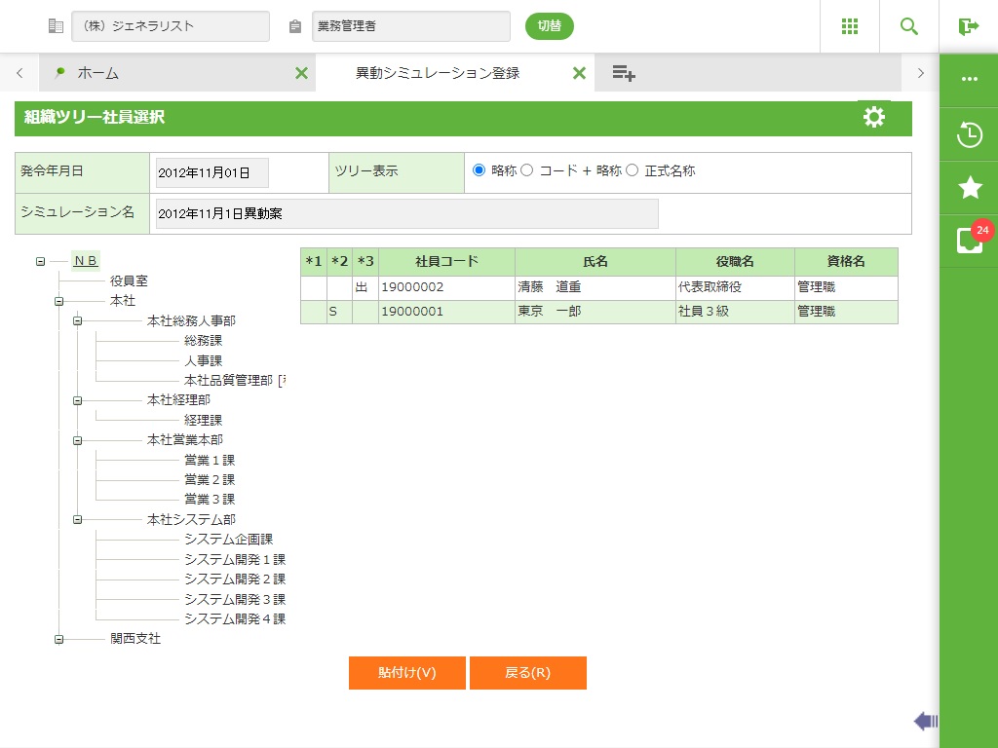The width and height of the screenshot is (998, 748).
Task: Open the history clock icon in sidebar
Action: click(970, 134)
